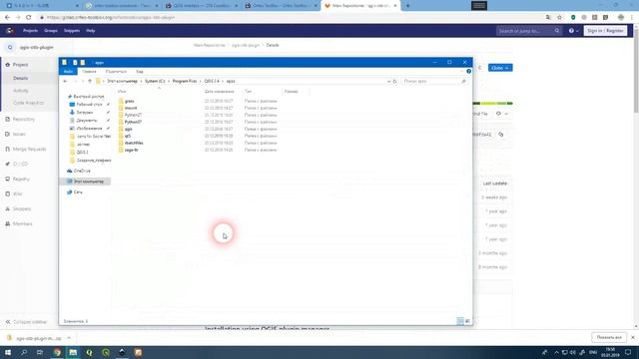This screenshot has width=639, height=359.
Task: Open the Windows Start menu
Action: [8, 352]
